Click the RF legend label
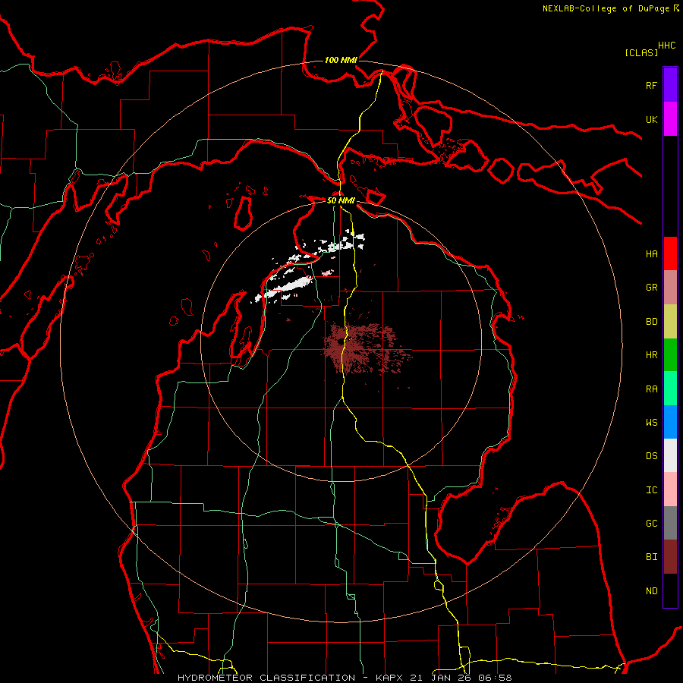This screenshot has height=683, width=683. point(651,85)
